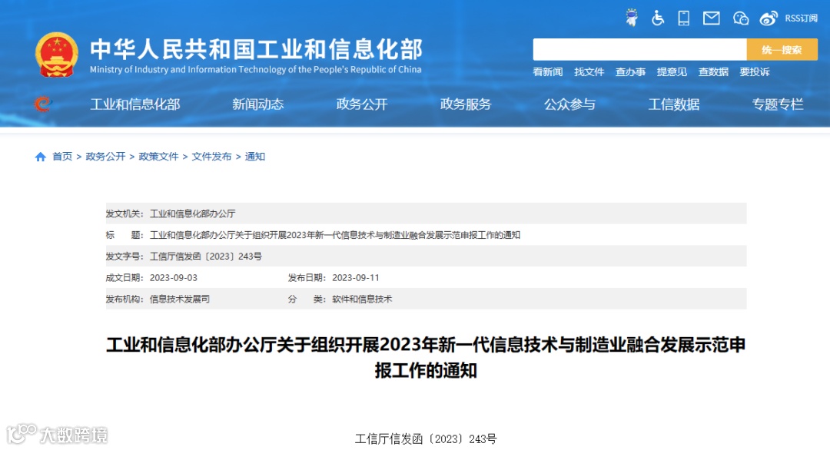The height and width of the screenshot is (450, 830).
Task: Focus the site search input field
Action: coord(639,50)
